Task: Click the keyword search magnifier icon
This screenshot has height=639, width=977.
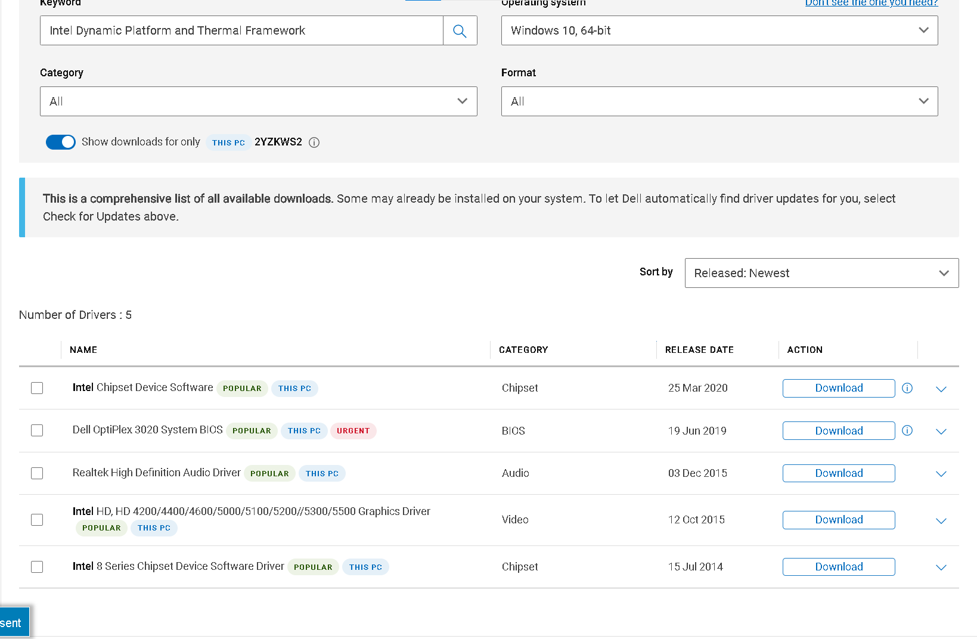Action: point(460,30)
